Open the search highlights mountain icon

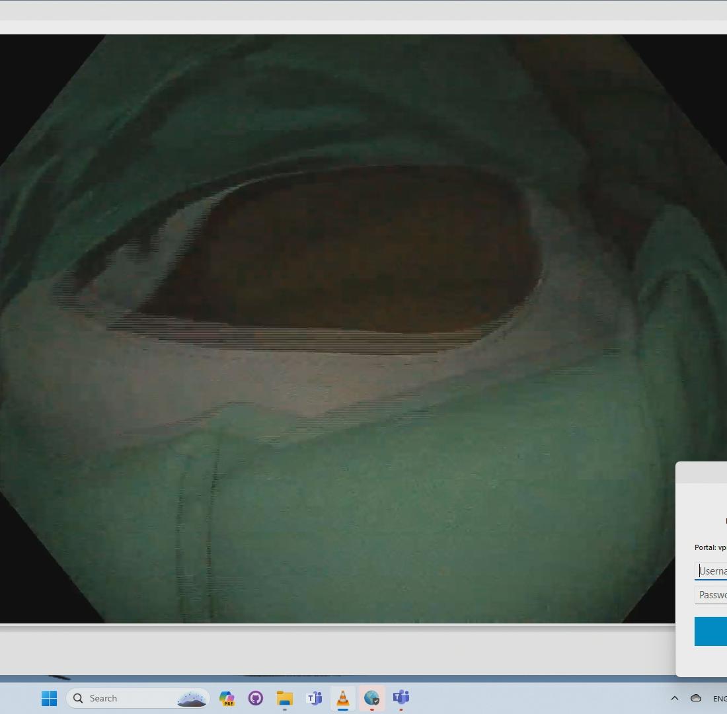point(192,698)
